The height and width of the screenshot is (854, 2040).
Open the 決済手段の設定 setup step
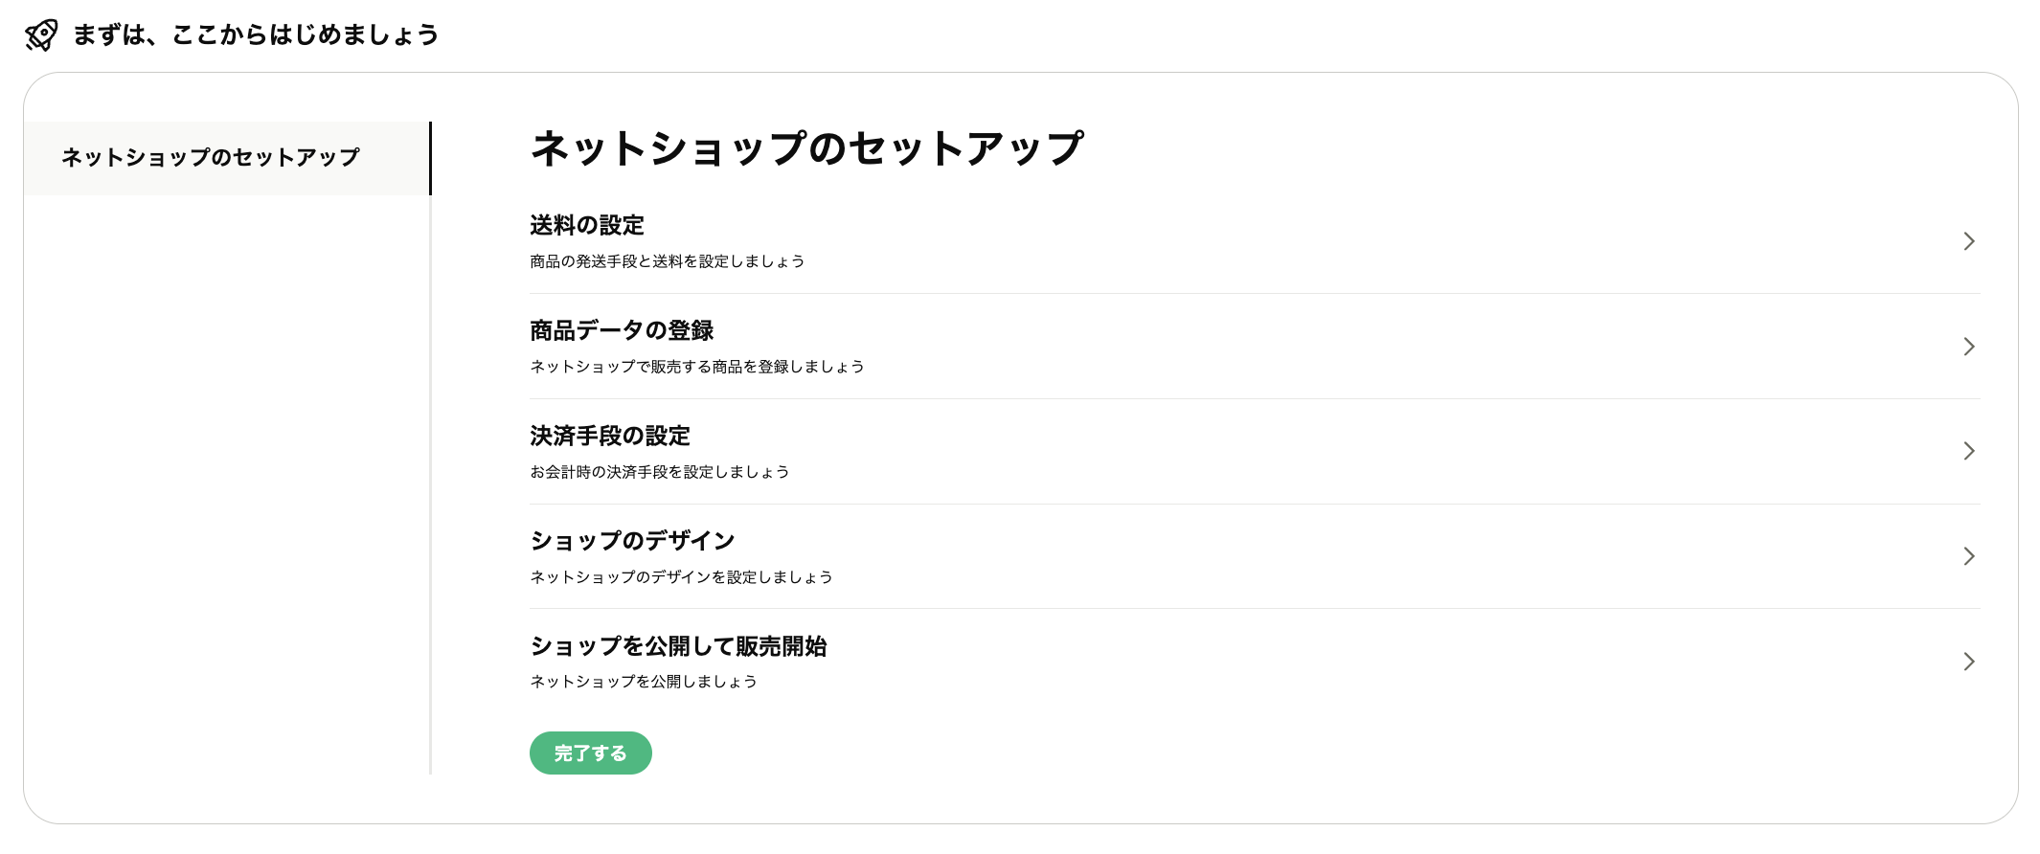(609, 437)
